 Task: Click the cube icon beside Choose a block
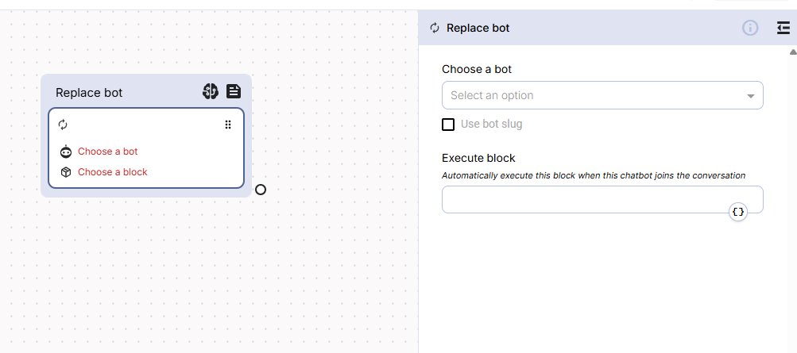(66, 172)
